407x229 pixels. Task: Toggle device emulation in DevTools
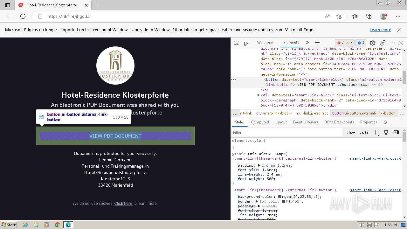[x=247, y=43]
